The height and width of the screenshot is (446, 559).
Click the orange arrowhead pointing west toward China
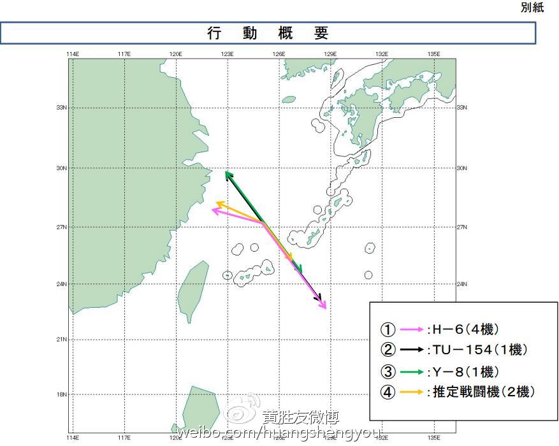pyautogui.click(x=220, y=204)
